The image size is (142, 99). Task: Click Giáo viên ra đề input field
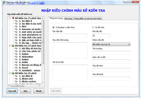coord(111,61)
